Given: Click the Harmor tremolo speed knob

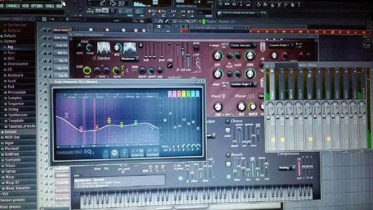Looking at the screenshot, I should [x=151, y=71].
